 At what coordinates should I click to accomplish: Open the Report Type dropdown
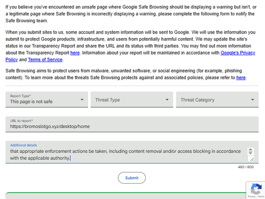pos(47,99)
